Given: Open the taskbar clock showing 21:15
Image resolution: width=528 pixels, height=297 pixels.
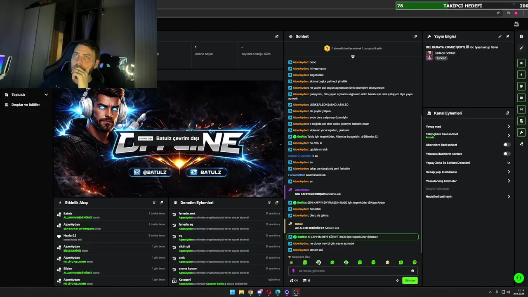Looking at the screenshot, I should [x=519, y=292].
